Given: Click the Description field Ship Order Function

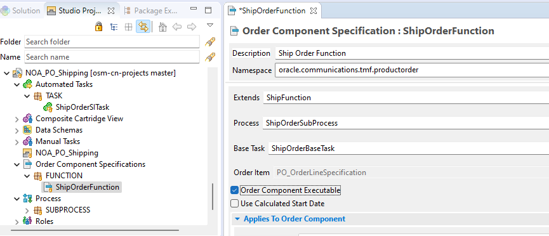Looking at the screenshot, I should [x=412, y=53].
